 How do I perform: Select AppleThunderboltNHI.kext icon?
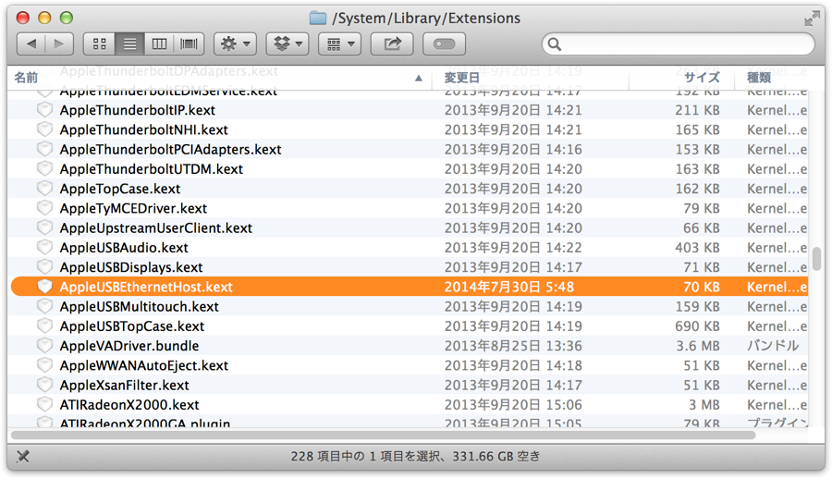point(44,129)
